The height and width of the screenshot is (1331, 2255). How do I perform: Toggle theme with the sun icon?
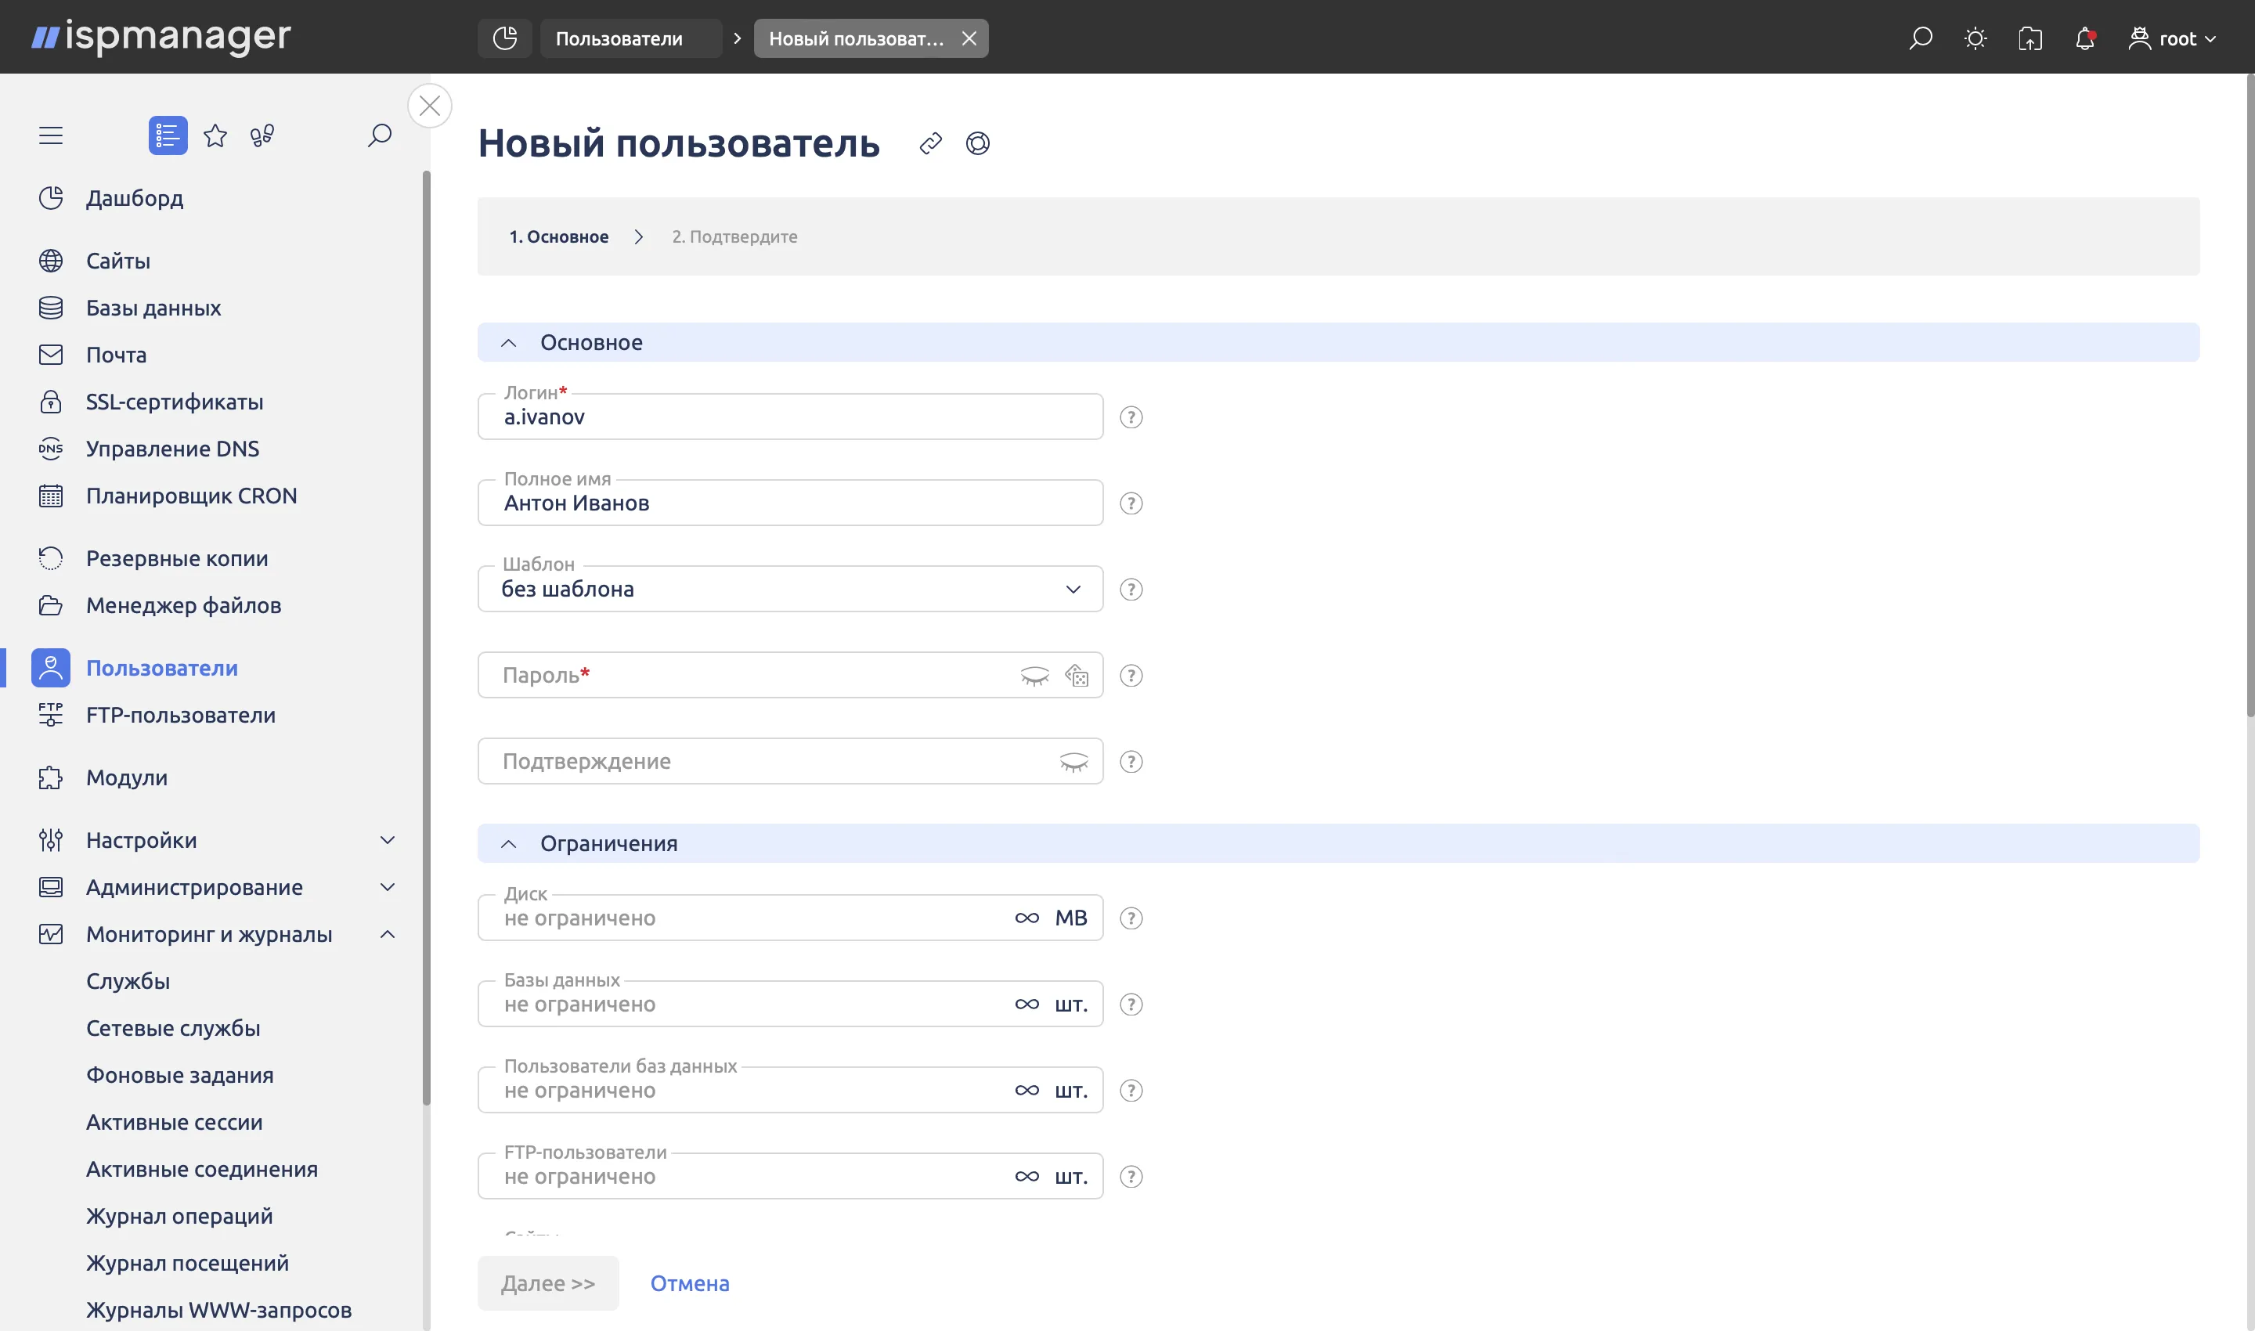(1976, 38)
